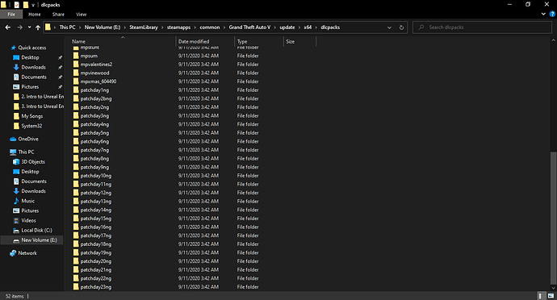Select This PC in address breadcrumb

[67, 27]
